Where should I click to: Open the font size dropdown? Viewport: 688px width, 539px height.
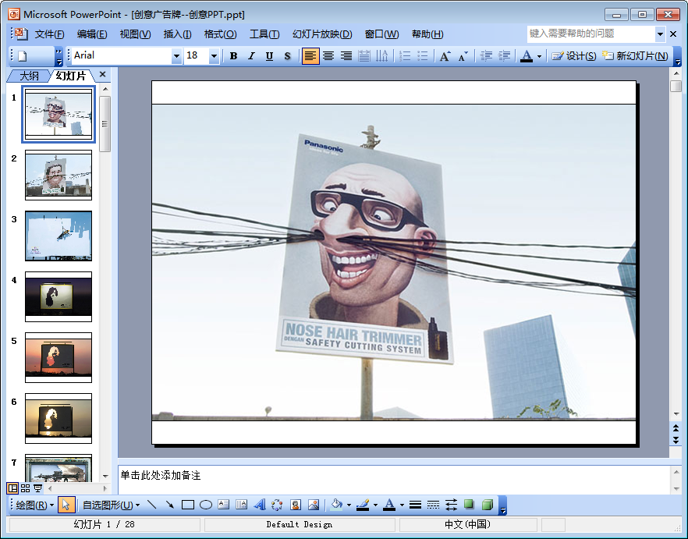(x=214, y=56)
